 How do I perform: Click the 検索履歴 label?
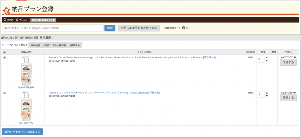click(46, 38)
